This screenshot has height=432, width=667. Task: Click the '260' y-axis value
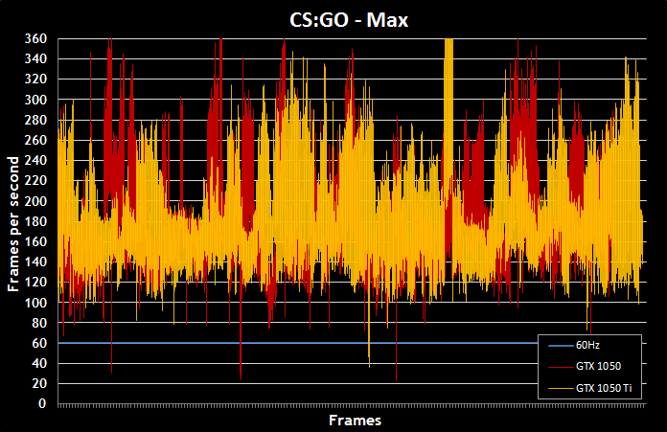35,140
